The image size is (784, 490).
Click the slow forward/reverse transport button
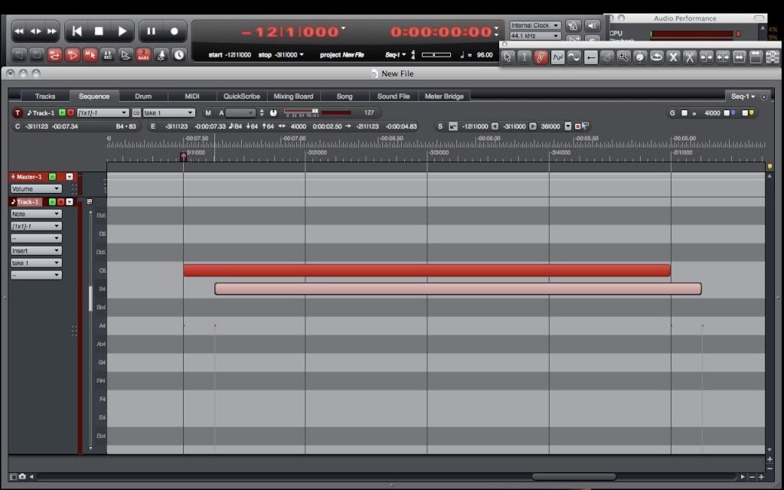[x=35, y=31]
